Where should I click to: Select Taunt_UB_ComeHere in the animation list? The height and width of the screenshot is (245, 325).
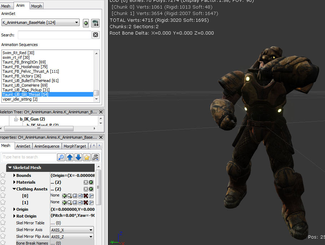pos(25,85)
